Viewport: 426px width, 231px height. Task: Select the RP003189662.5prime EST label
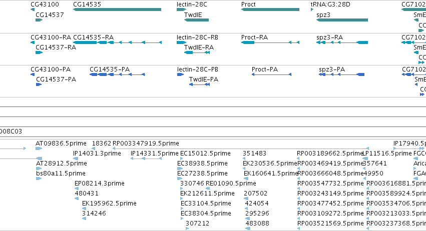(x=330, y=153)
